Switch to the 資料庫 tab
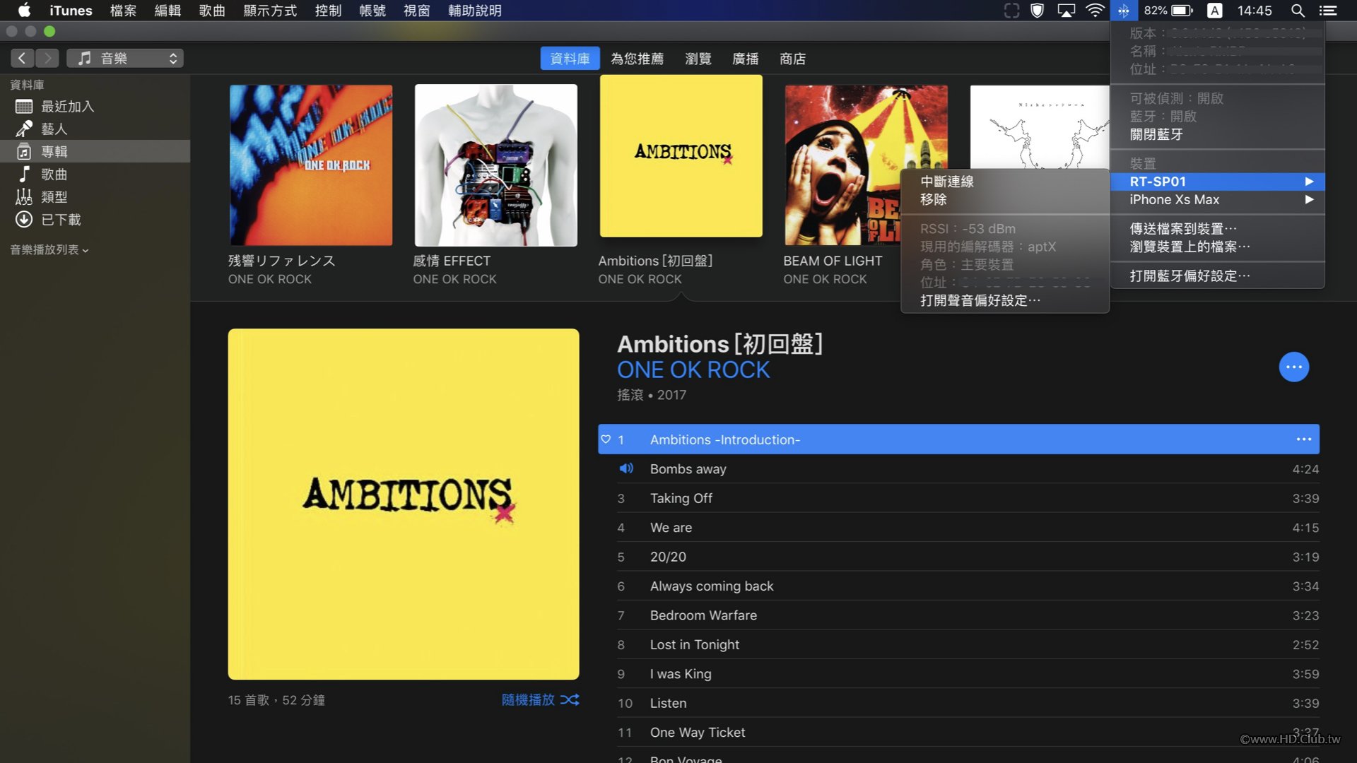 [570, 59]
